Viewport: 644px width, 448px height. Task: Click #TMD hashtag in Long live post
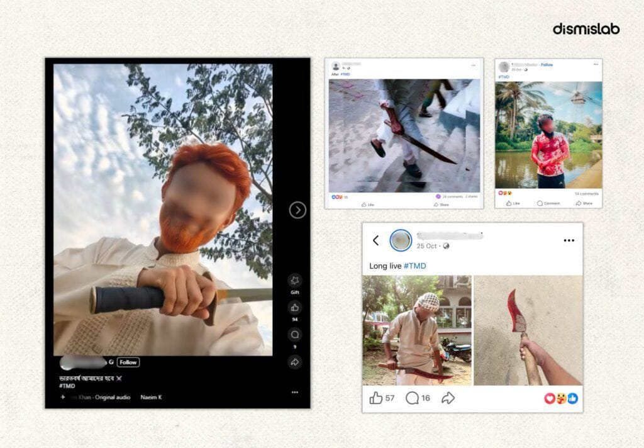click(x=415, y=266)
